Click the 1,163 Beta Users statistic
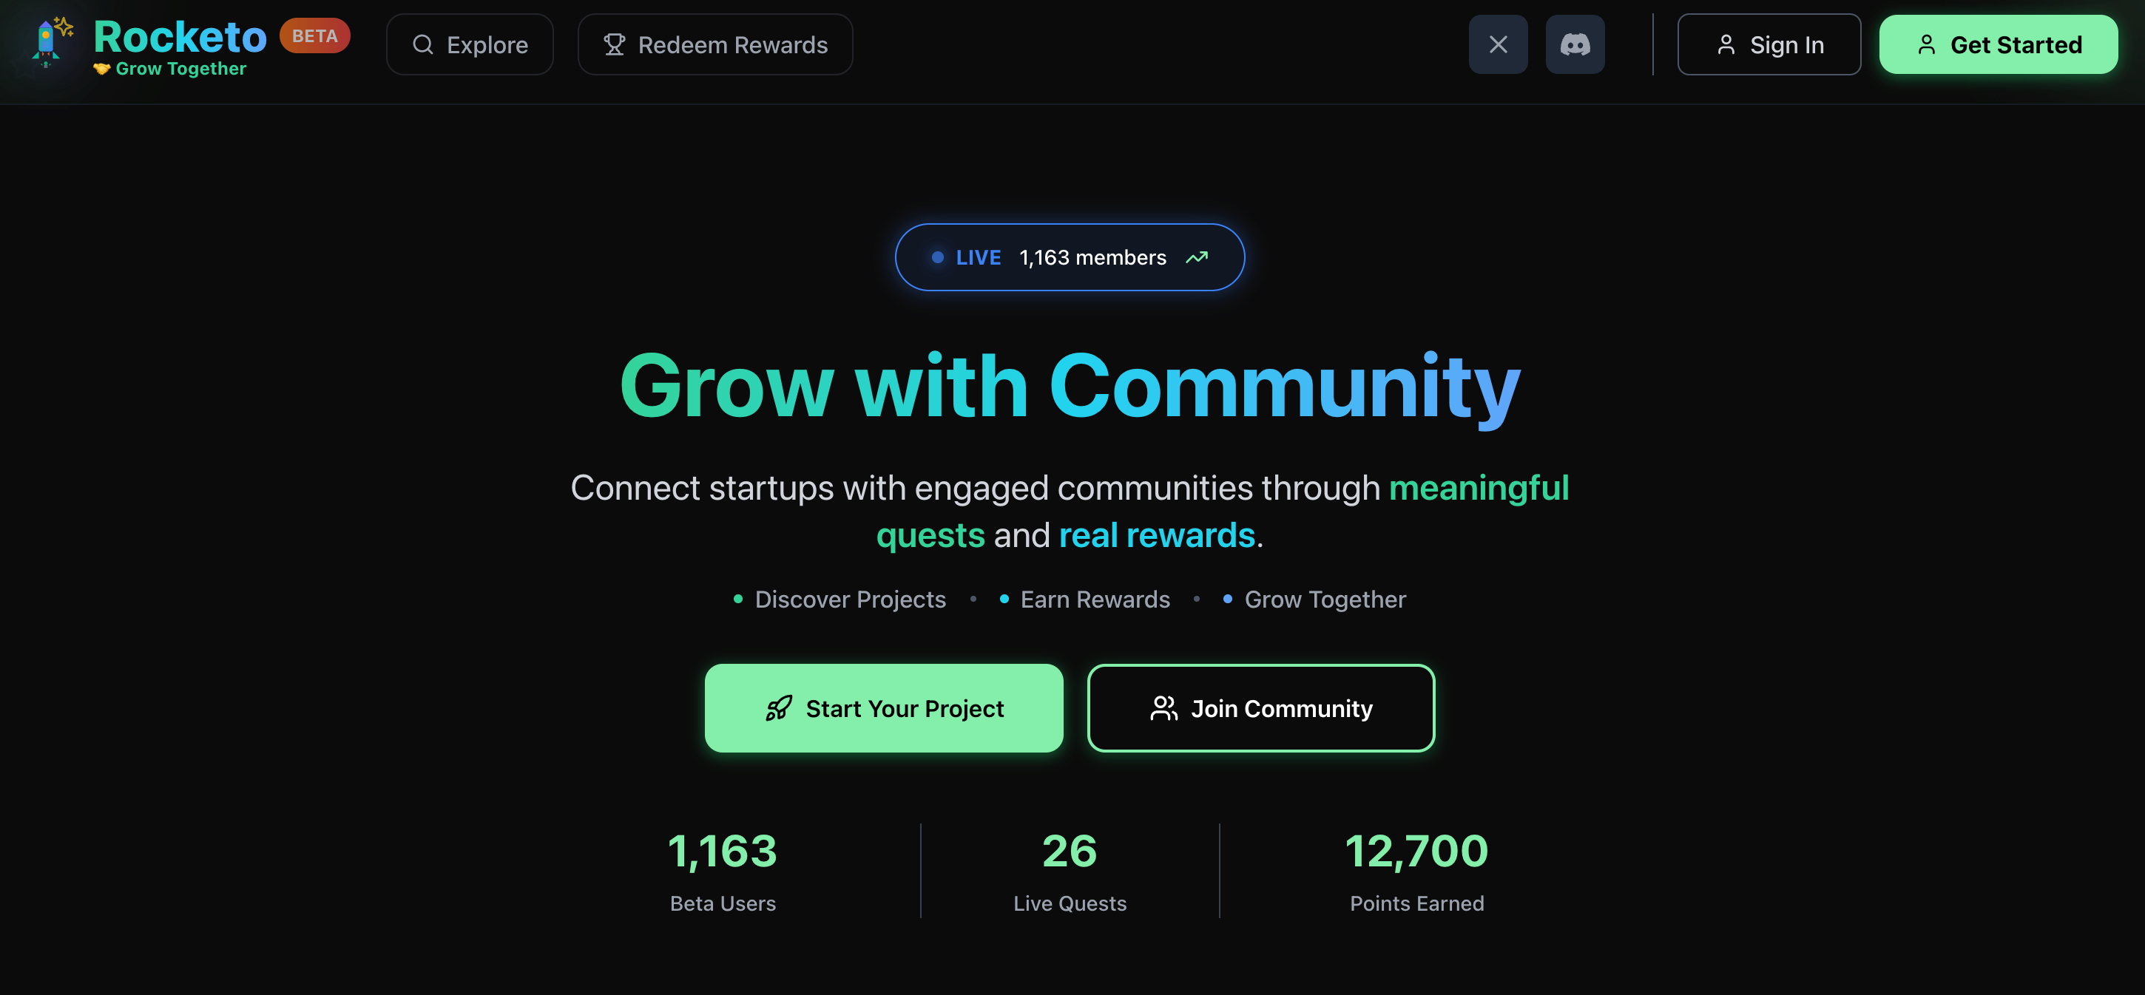This screenshot has height=995, width=2145. point(722,870)
